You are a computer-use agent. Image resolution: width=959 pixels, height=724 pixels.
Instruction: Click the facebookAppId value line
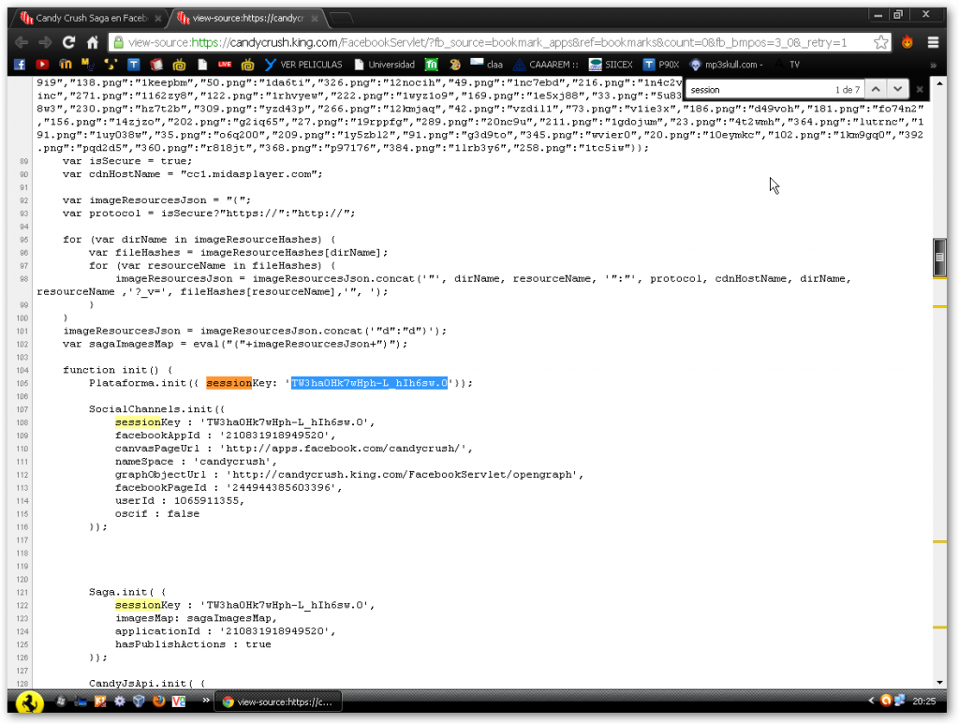click(225, 436)
